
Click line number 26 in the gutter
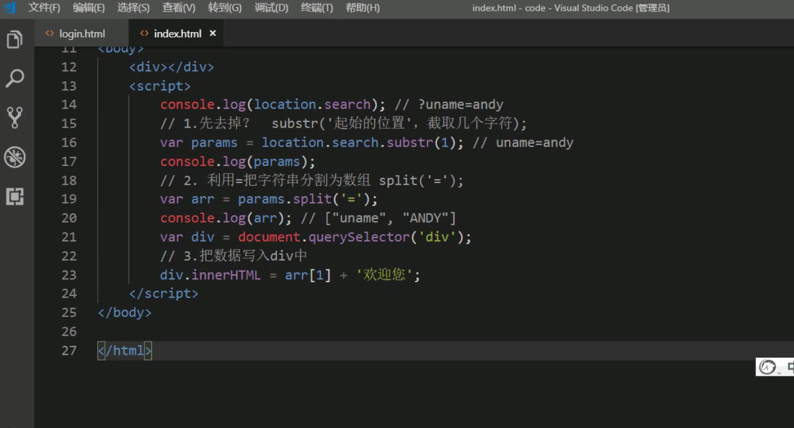click(69, 331)
